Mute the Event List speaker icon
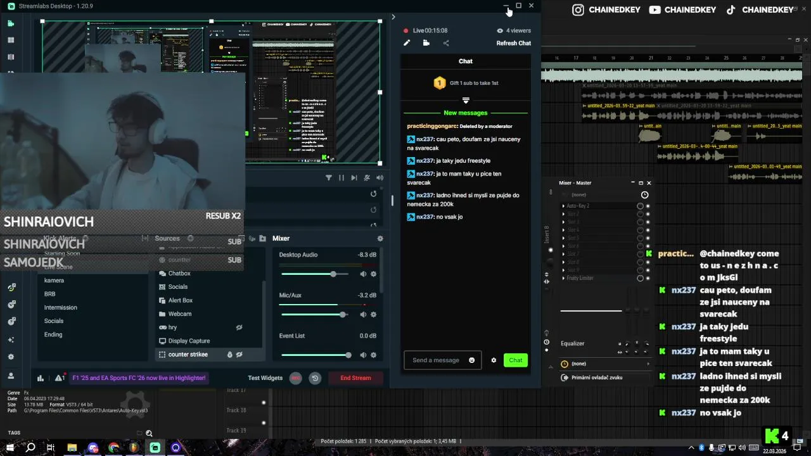Viewport: 811px width, 456px height. (363, 355)
